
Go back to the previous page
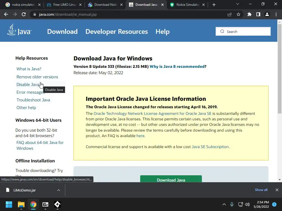click(x=6, y=14)
